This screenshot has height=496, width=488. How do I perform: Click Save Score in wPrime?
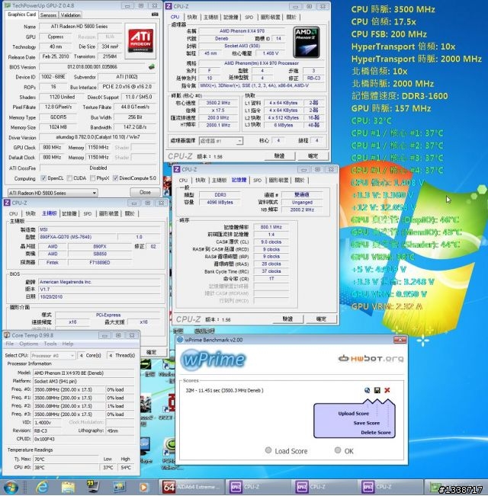point(367,423)
